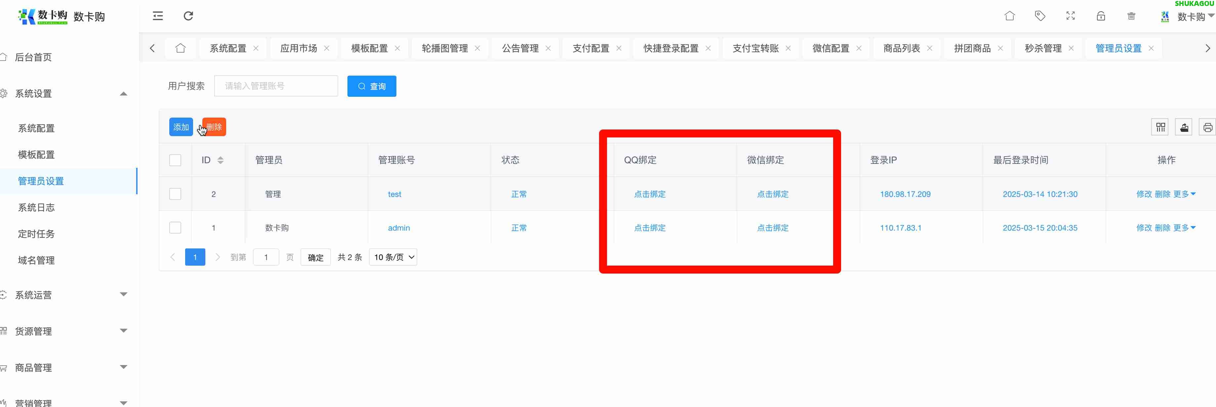
Task: Click the refresh icon in the toolbar
Action: tap(188, 16)
